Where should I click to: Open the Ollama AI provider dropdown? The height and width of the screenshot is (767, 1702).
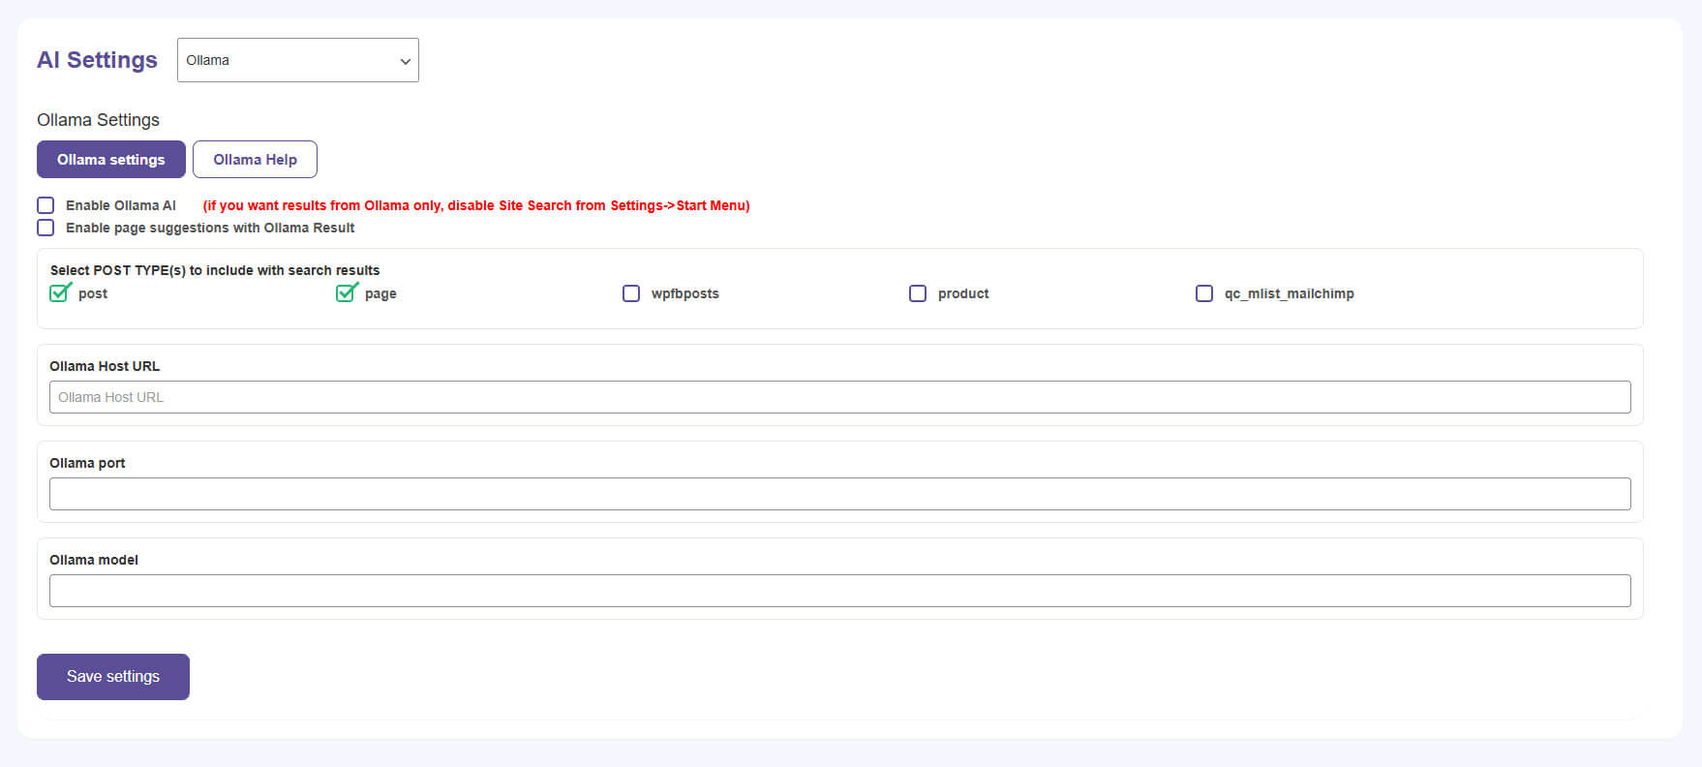pos(298,60)
